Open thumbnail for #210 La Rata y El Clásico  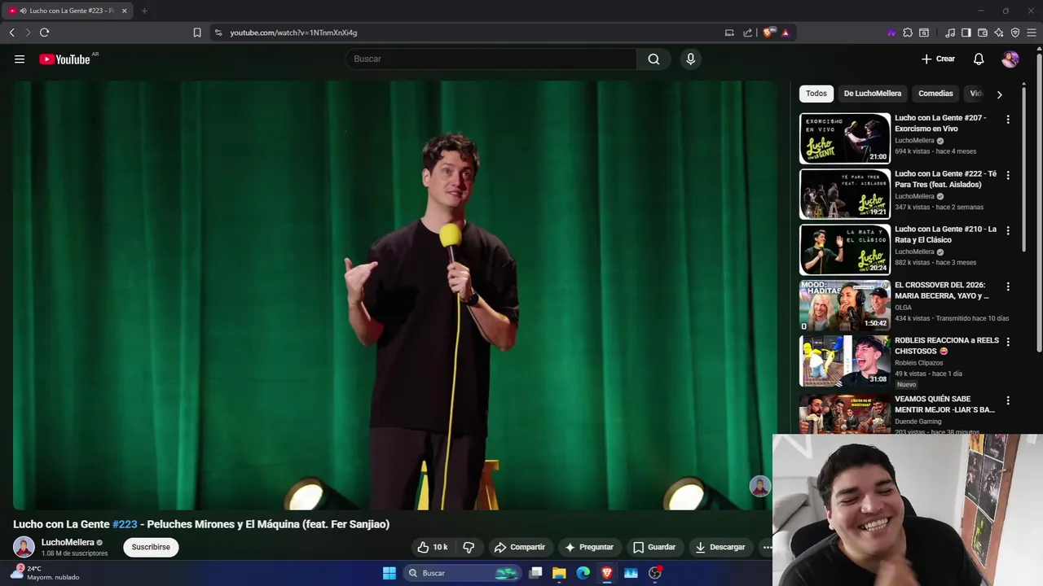(845, 249)
